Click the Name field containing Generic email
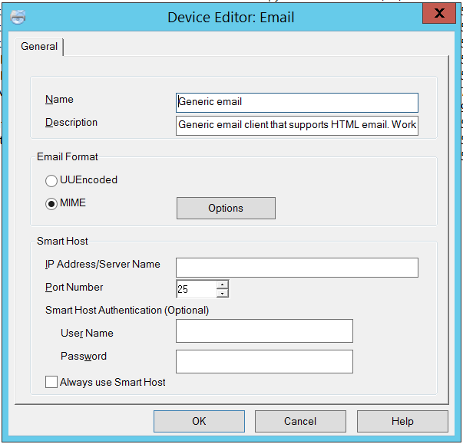The image size is (463, 444). [x=296, y=102]
